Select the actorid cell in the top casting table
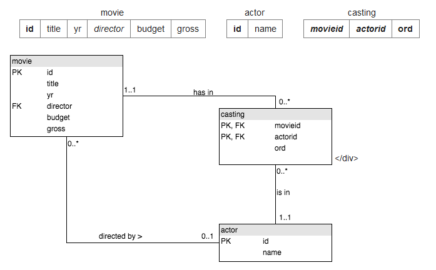 [x=371, y=29]
